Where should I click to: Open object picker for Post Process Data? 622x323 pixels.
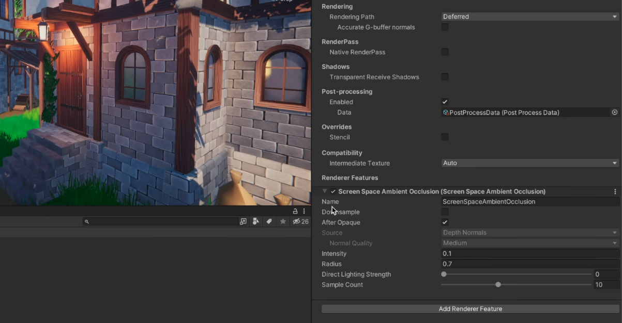tap(615, 112)
